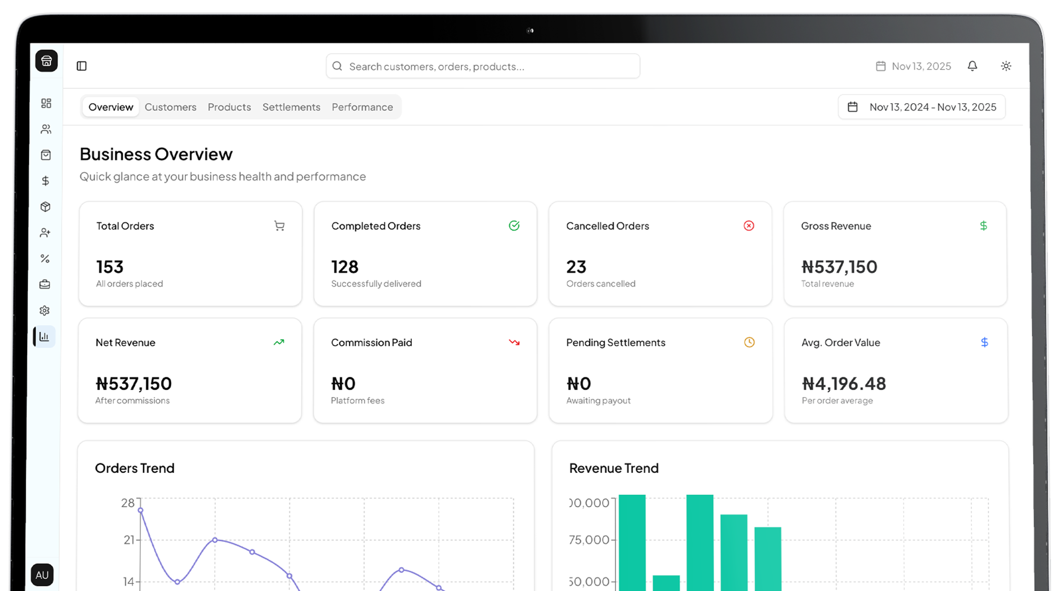The height and width of the screenshot is (591, 1058).
Task: Click the ₦0 Pending Settlements value
Action: coord(578,384)
